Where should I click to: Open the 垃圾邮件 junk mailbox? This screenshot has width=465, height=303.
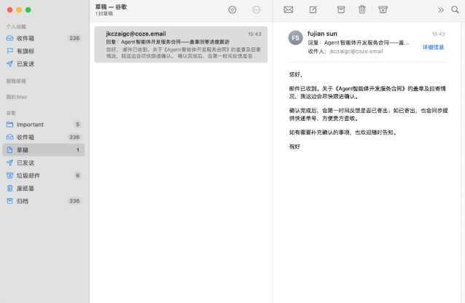pyautogui.click(x=44, y=176)
